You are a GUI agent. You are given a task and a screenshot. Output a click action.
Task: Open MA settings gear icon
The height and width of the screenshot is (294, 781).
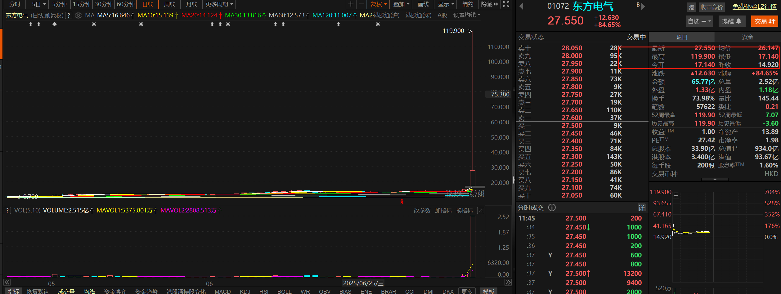point(79,15)
